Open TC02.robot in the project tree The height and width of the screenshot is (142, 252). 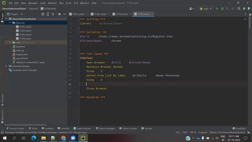25,31
